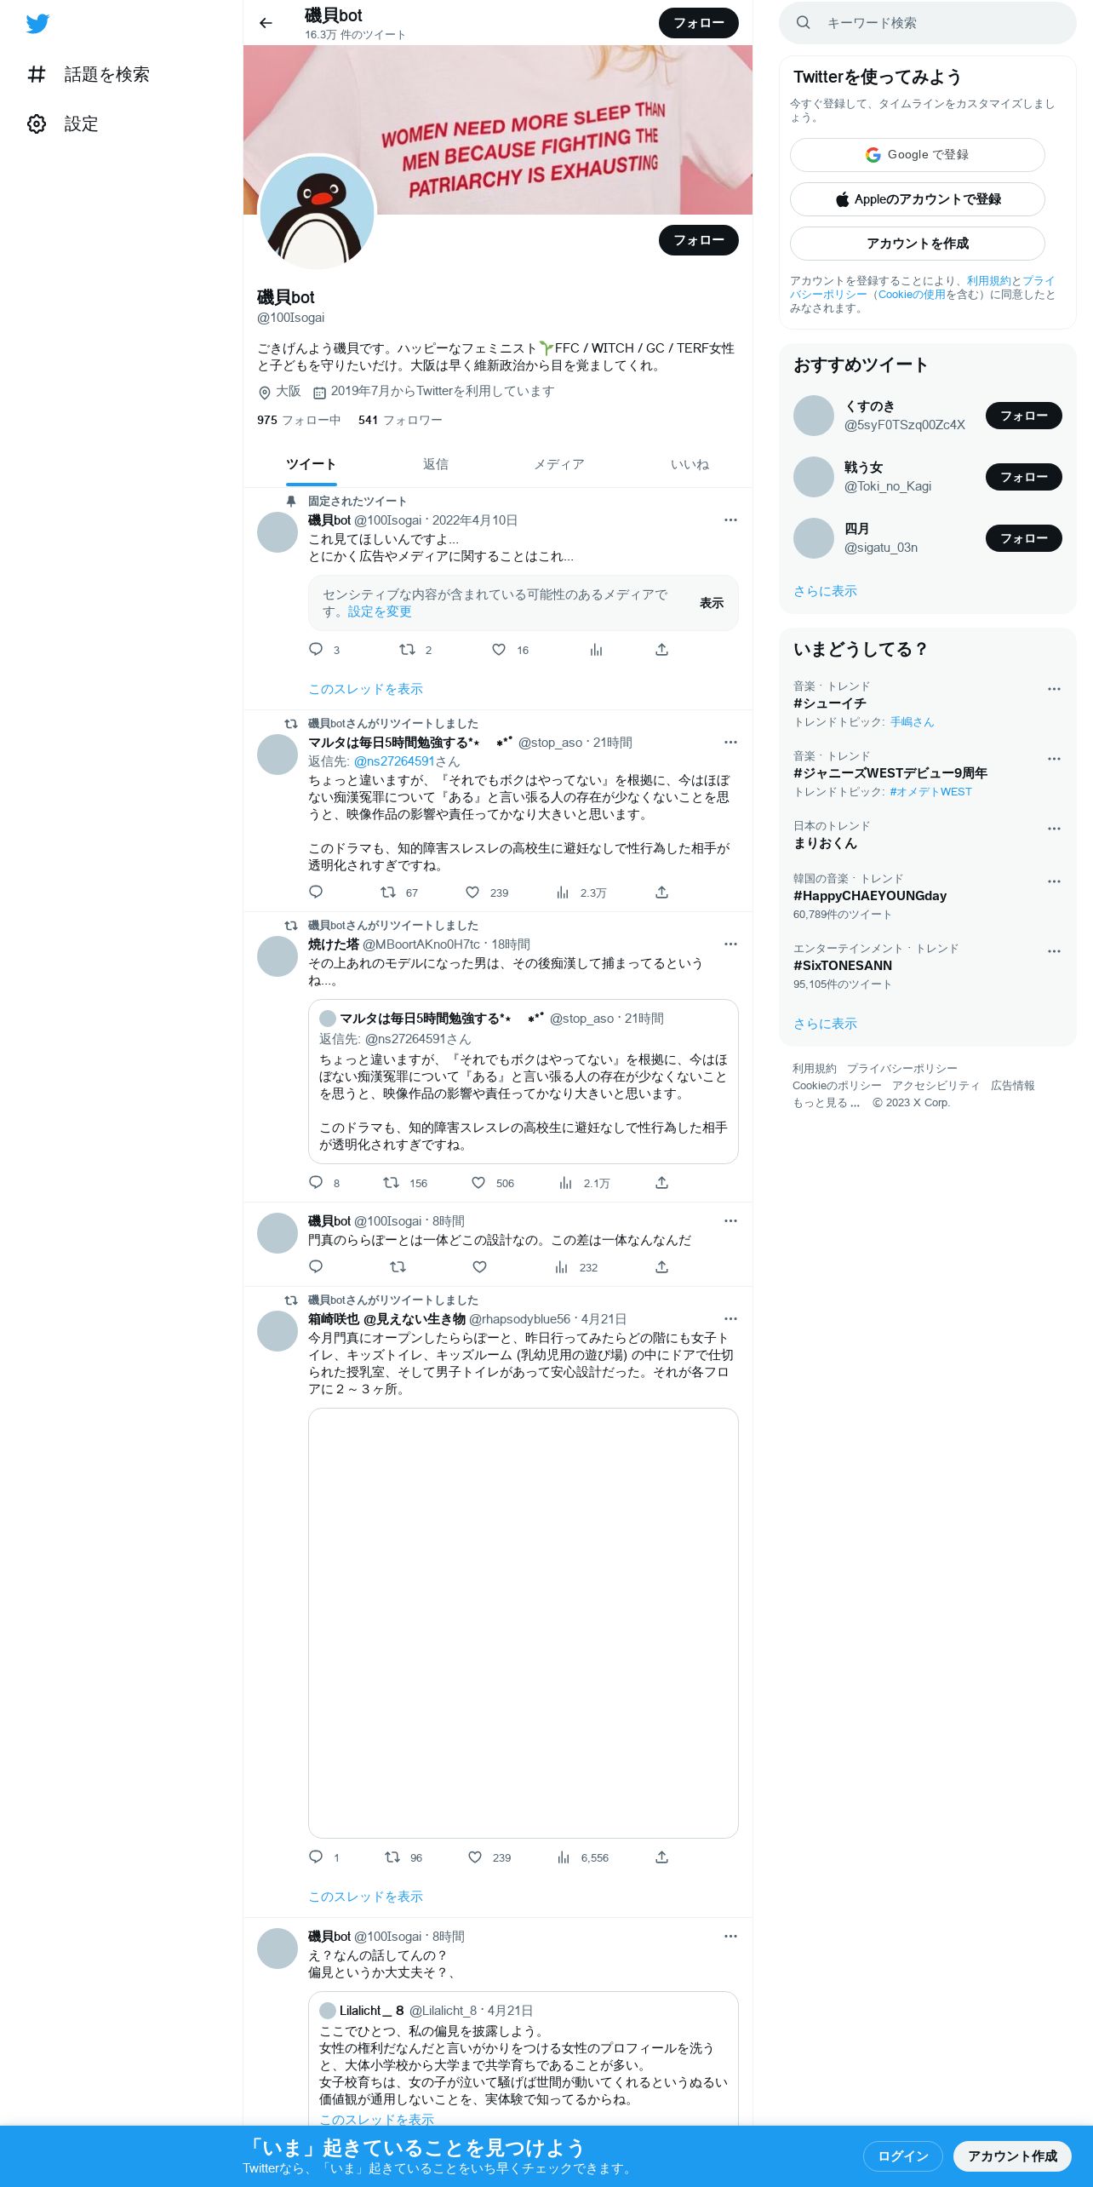Screen dimensions: 1093x2187
Task: Open the penguin profile avatar
Action: (318, 212)
